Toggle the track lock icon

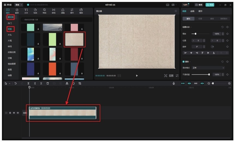[10, 113]
